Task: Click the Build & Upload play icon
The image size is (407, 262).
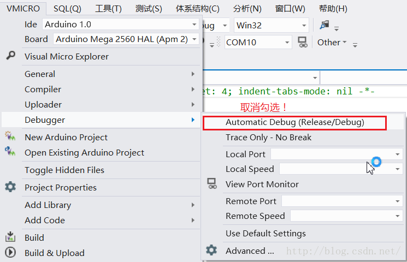Action: 10,252
